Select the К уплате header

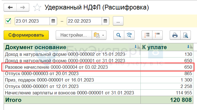click(167, 47)
